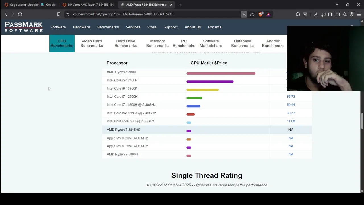Viewport: 364px width, 205px height.
Task: Click the 30.57 price value
Action: click(x=291, y=113)
